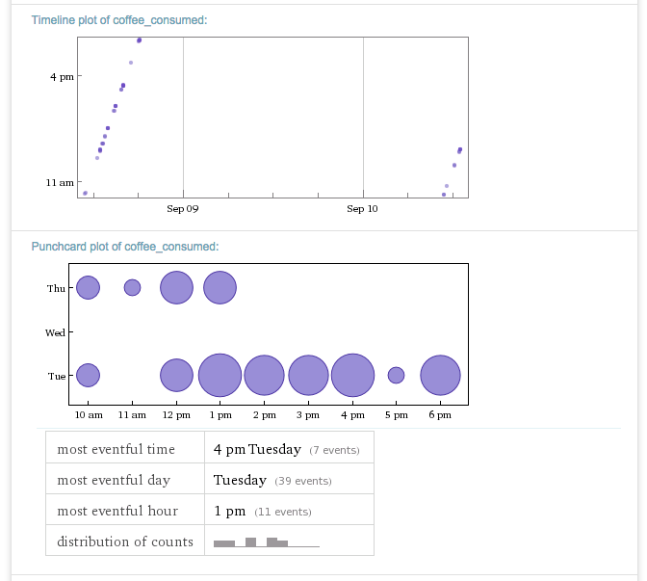Click the Thursday 11 am small bubble

coord(132,287)
